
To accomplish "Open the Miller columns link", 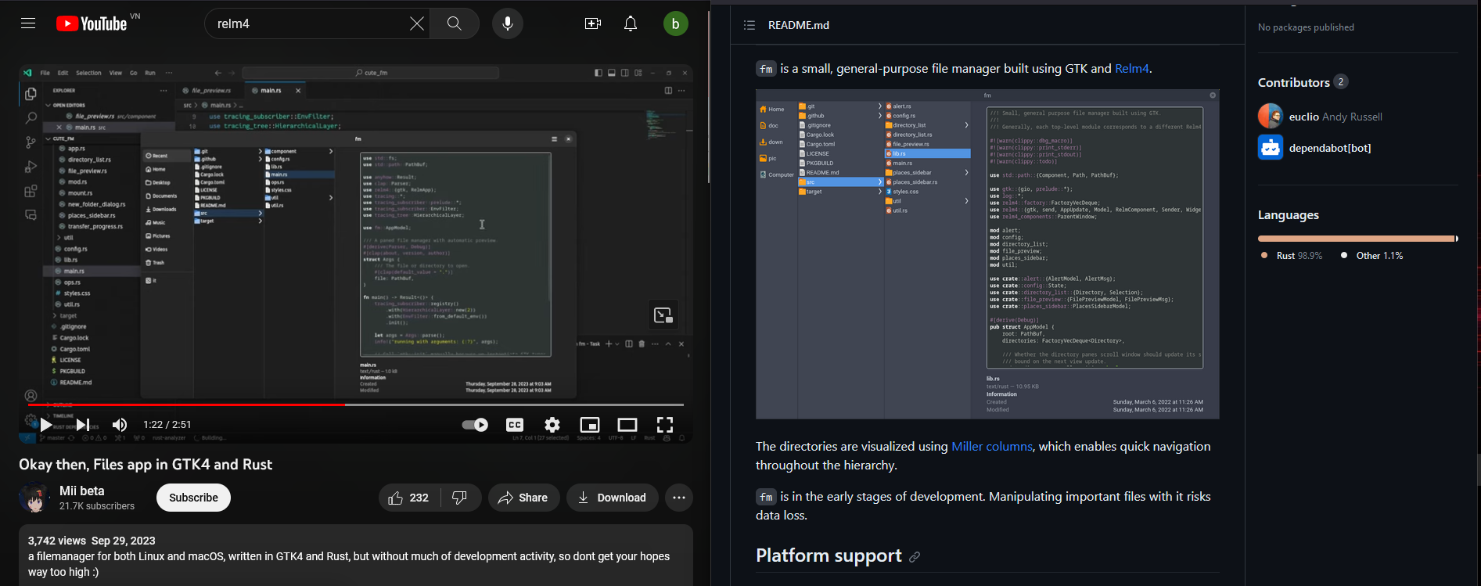I will pos(992,446).
